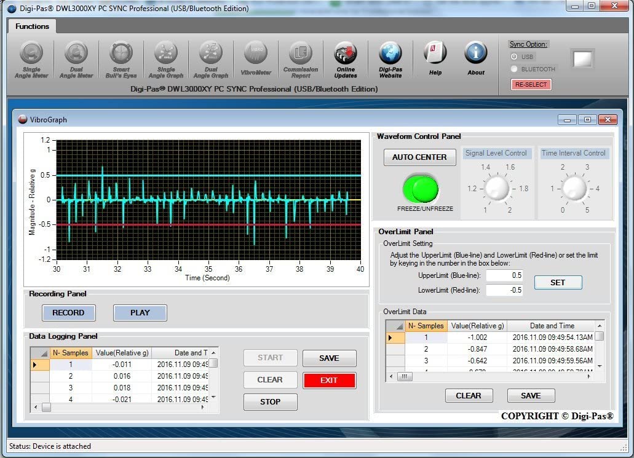Toggle the green Freeze/Unfreeze button
This screenshot has width=634, height=458.
[x=421, y=188]
